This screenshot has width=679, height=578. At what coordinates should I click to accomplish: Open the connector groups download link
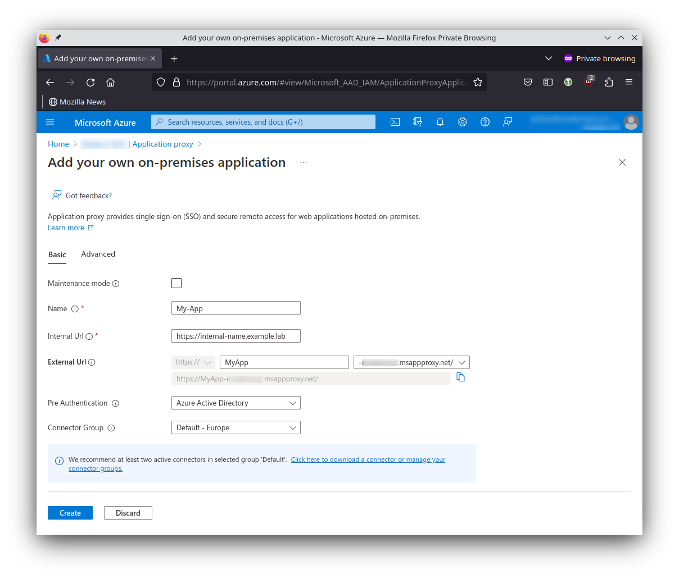point(368,459)
